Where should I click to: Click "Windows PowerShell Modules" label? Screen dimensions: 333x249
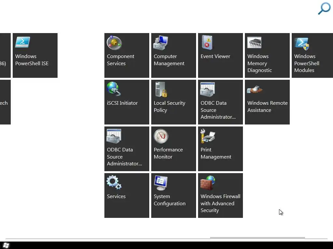coord(307,63)
